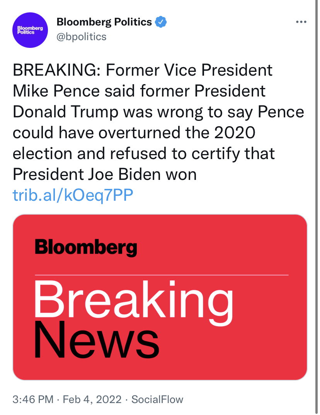Open the Bloomberg Politics purple avatar

[30, 30]
